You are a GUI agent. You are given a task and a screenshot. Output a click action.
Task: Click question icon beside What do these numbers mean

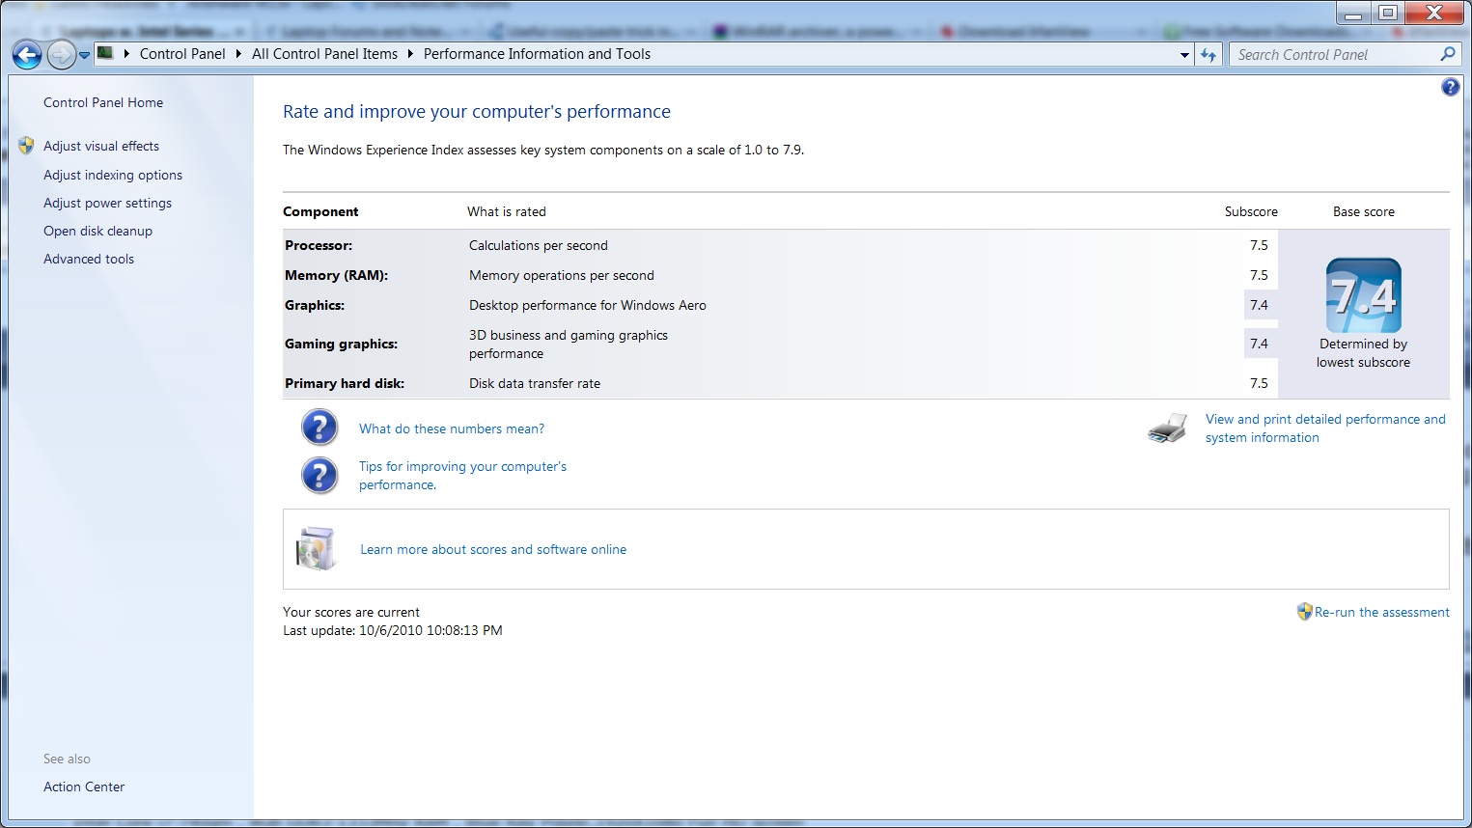point(319,427)
